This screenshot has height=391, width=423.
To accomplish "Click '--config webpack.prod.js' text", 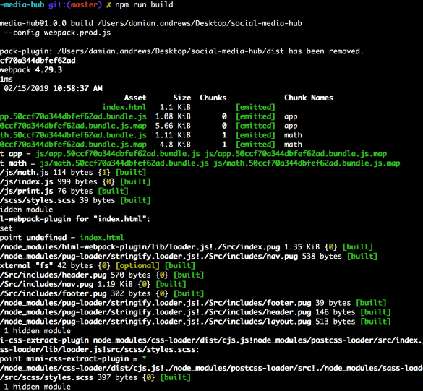I will coord(57,33).
